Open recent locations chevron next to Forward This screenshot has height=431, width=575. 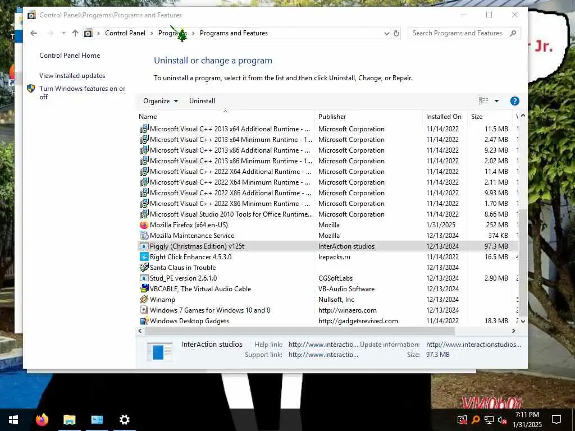[x=63, y=33]
